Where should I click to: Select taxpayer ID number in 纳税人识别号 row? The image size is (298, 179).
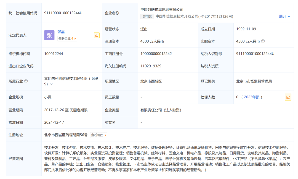tap(255, 54)
